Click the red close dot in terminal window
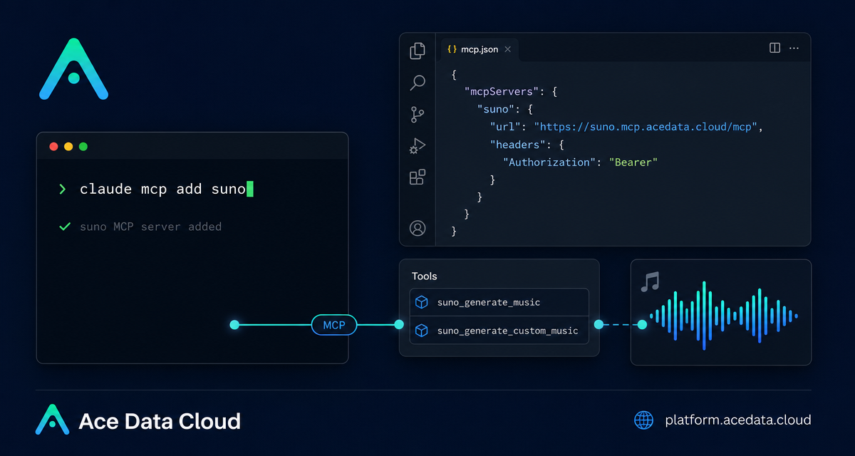Screen dimensions: 855x456 [x=53, y=147]
